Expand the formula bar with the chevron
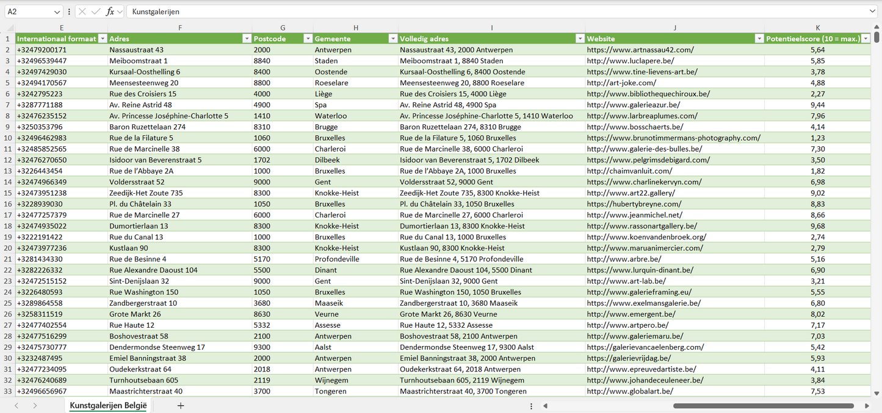The width and height of the screenshot is (882, 413). (872, 12)
